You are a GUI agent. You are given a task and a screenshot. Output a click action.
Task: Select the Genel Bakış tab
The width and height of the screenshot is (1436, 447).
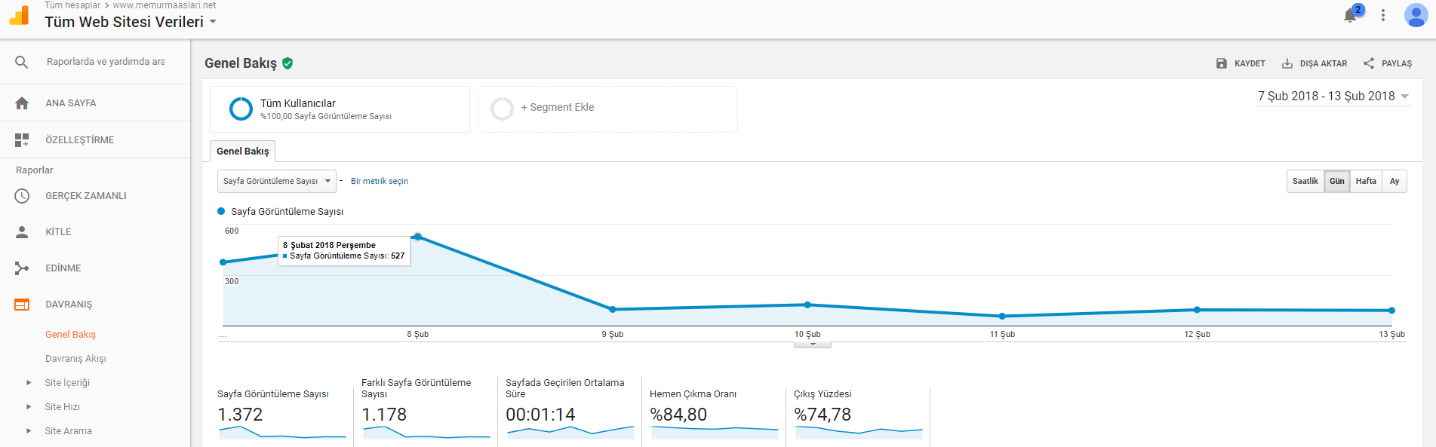242,152
